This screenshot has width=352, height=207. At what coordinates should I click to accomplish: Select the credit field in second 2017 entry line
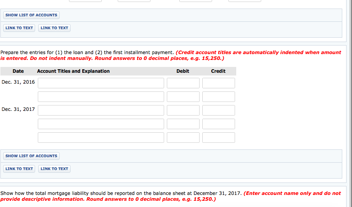tap(219, 124)
